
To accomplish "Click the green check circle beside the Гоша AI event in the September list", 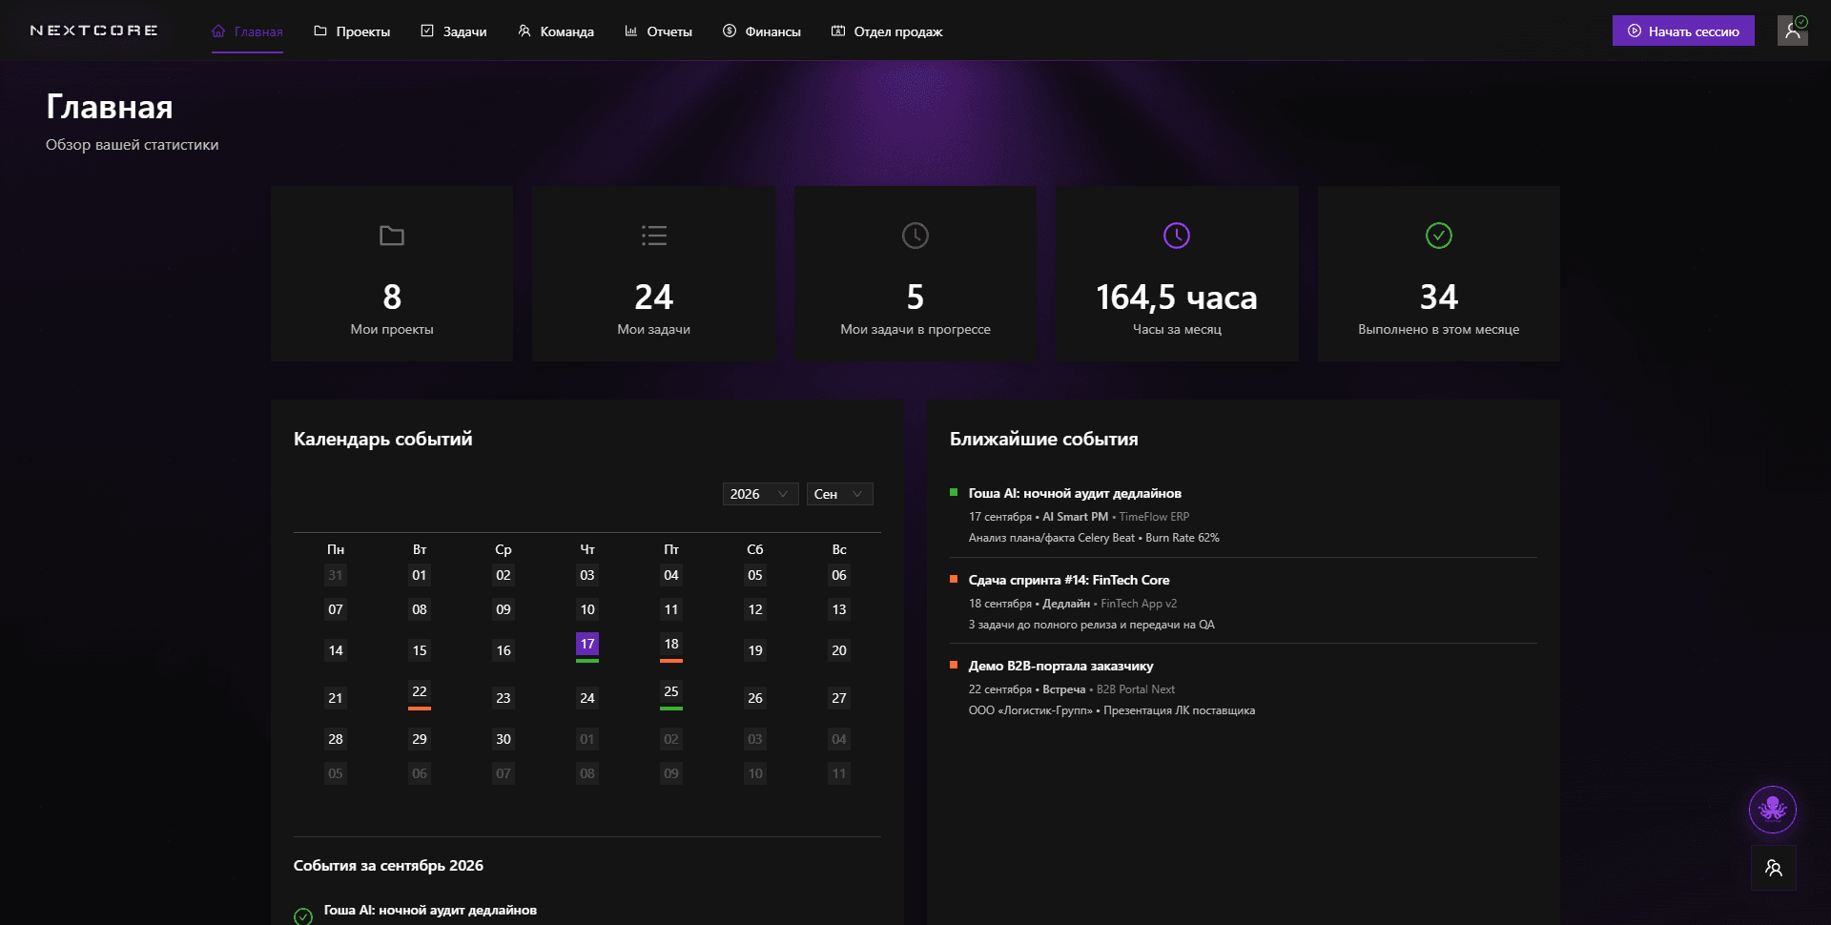I will point(303,916).
